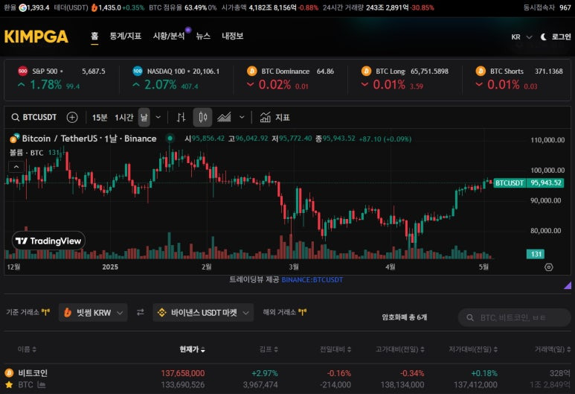Open the BINANCE:BTCUSDT link
This screenshot has height=394, width=575.
point(312,280)
